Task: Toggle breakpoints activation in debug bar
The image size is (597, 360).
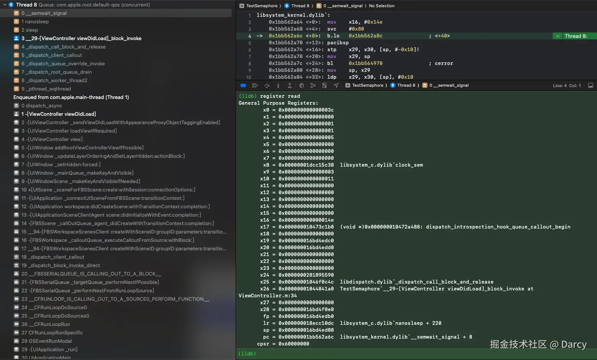Action: tap(243, 86)
